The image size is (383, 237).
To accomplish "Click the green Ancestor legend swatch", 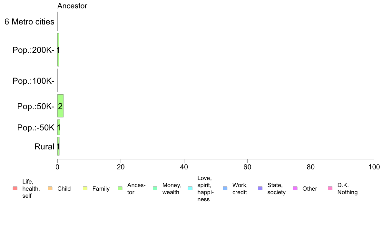I will (x=120, y=188).
